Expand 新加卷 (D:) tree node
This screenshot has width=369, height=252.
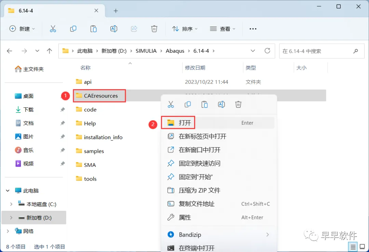click(11, 217)
